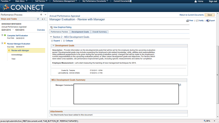Image resolution: width=219 pixels, height=123 pixels.
Task: Click the CONNECT logo
Action: tap(22, 8)
